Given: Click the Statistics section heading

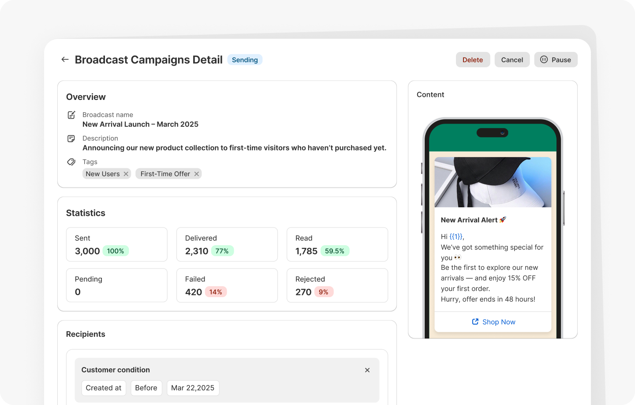Looking at the screenshot, I should [86, 213].
